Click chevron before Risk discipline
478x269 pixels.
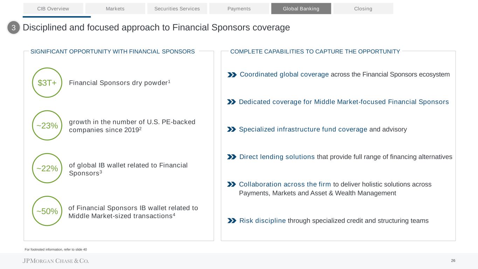click(232, 221)
